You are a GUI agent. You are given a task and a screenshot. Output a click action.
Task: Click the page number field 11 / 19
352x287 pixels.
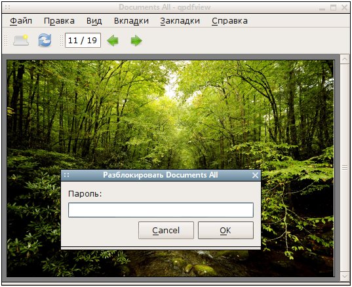pos(83,41)
